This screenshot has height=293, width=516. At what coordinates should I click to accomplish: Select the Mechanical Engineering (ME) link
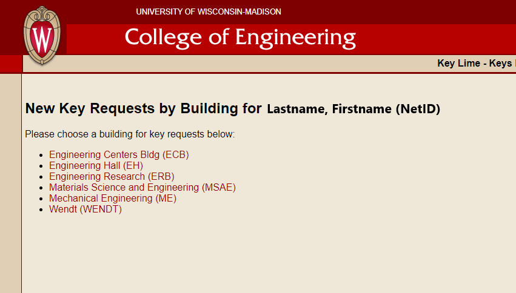(x=113, y=199)
